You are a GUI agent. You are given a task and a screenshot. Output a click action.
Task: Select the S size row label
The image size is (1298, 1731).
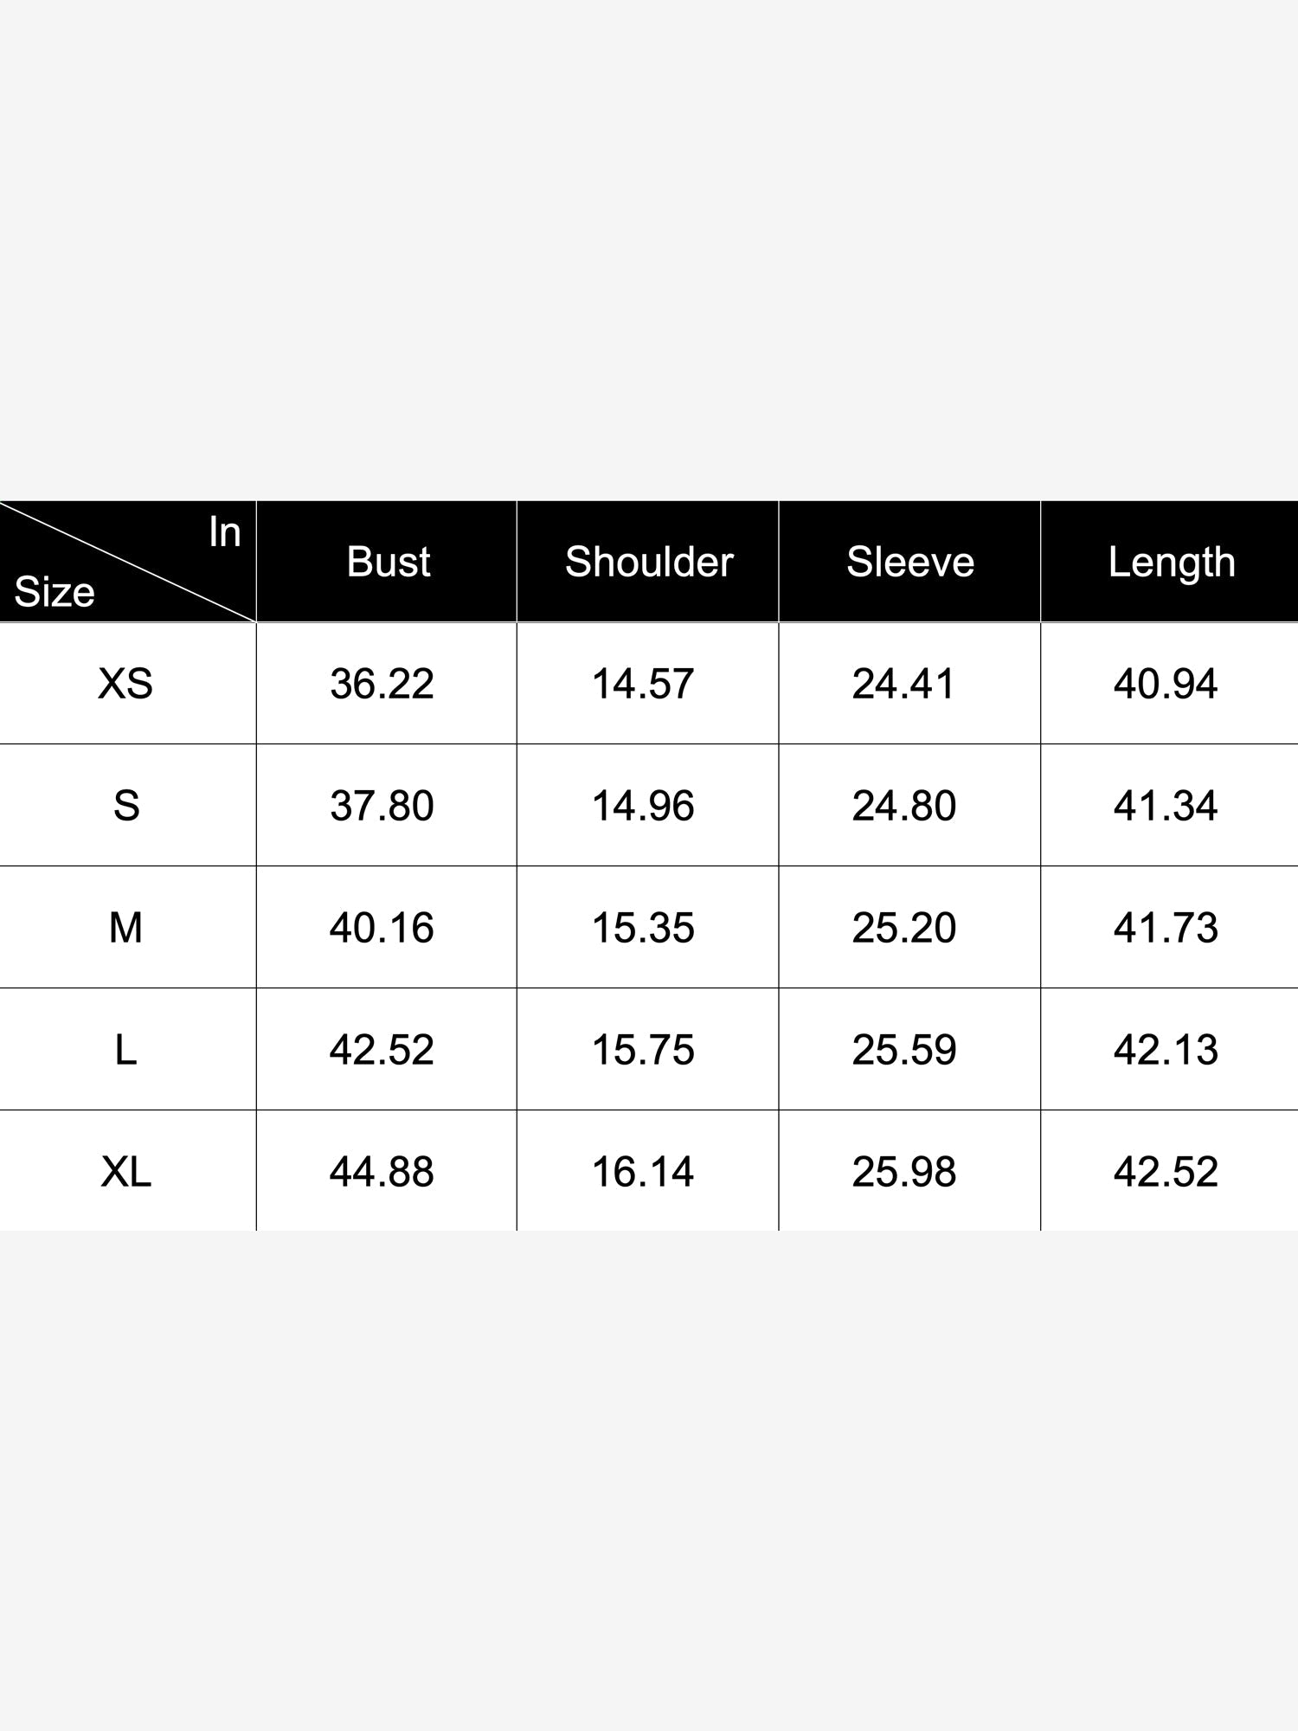(126, 806)
